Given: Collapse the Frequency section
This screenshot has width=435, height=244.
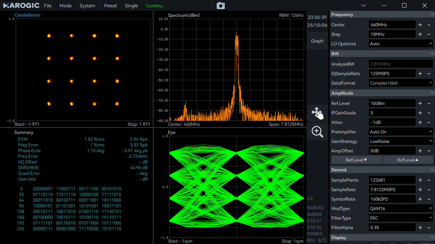Looking at the screenshot, I should [x=432, y=14].
